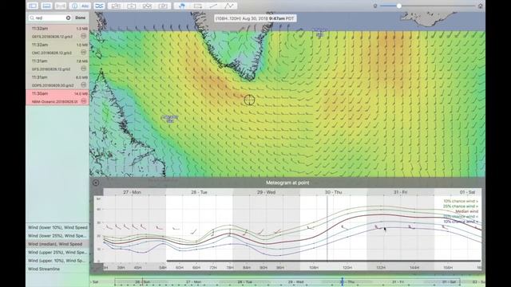Close the Meteogram at point panel
The width and height of the screenshot is (511, 287).
(96, 183)
